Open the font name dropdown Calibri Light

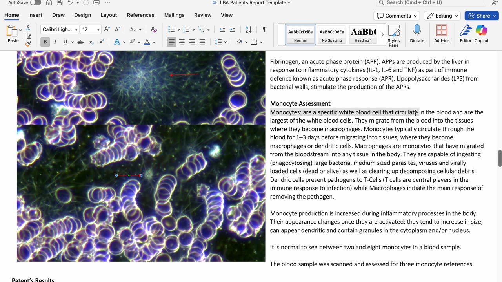coord(76,29)
